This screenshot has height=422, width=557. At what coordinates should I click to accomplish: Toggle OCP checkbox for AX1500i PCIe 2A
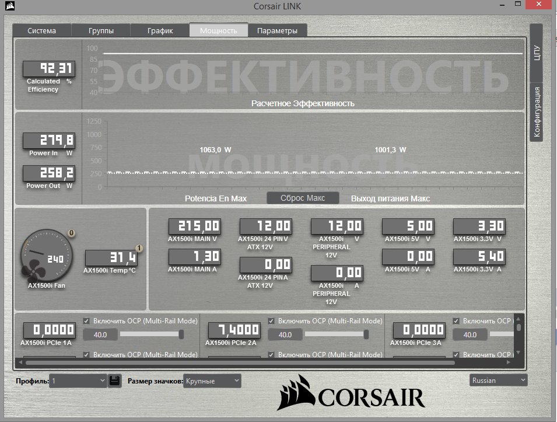click(x=271, y=321)
